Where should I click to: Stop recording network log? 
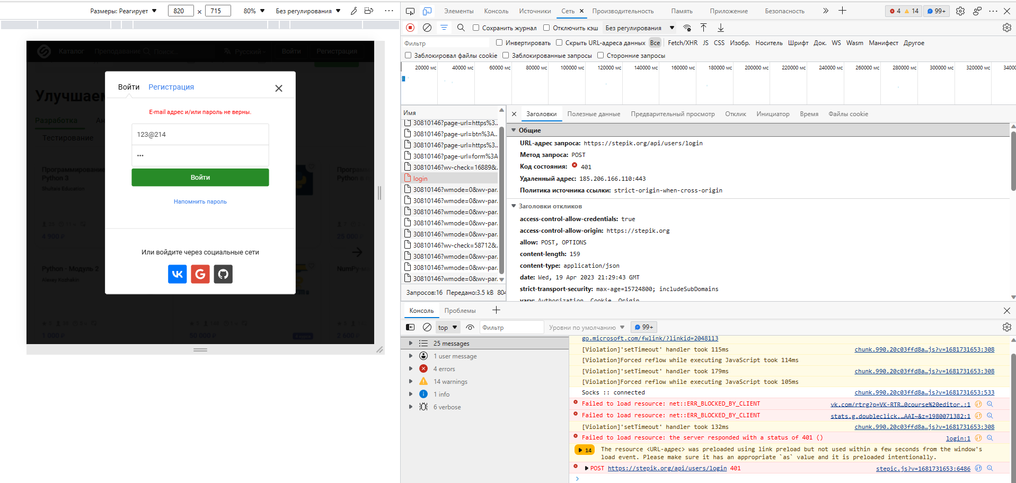410,28
